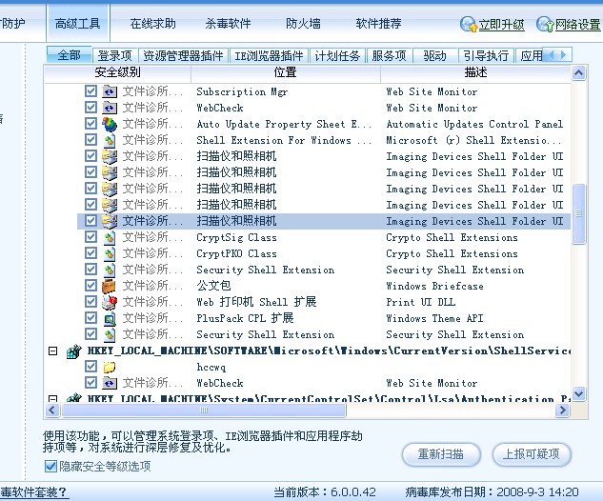The height and width of the screenshot is (501, 603).
Task: Click the 立即升级 link
Action: click(x=501, y=25)
